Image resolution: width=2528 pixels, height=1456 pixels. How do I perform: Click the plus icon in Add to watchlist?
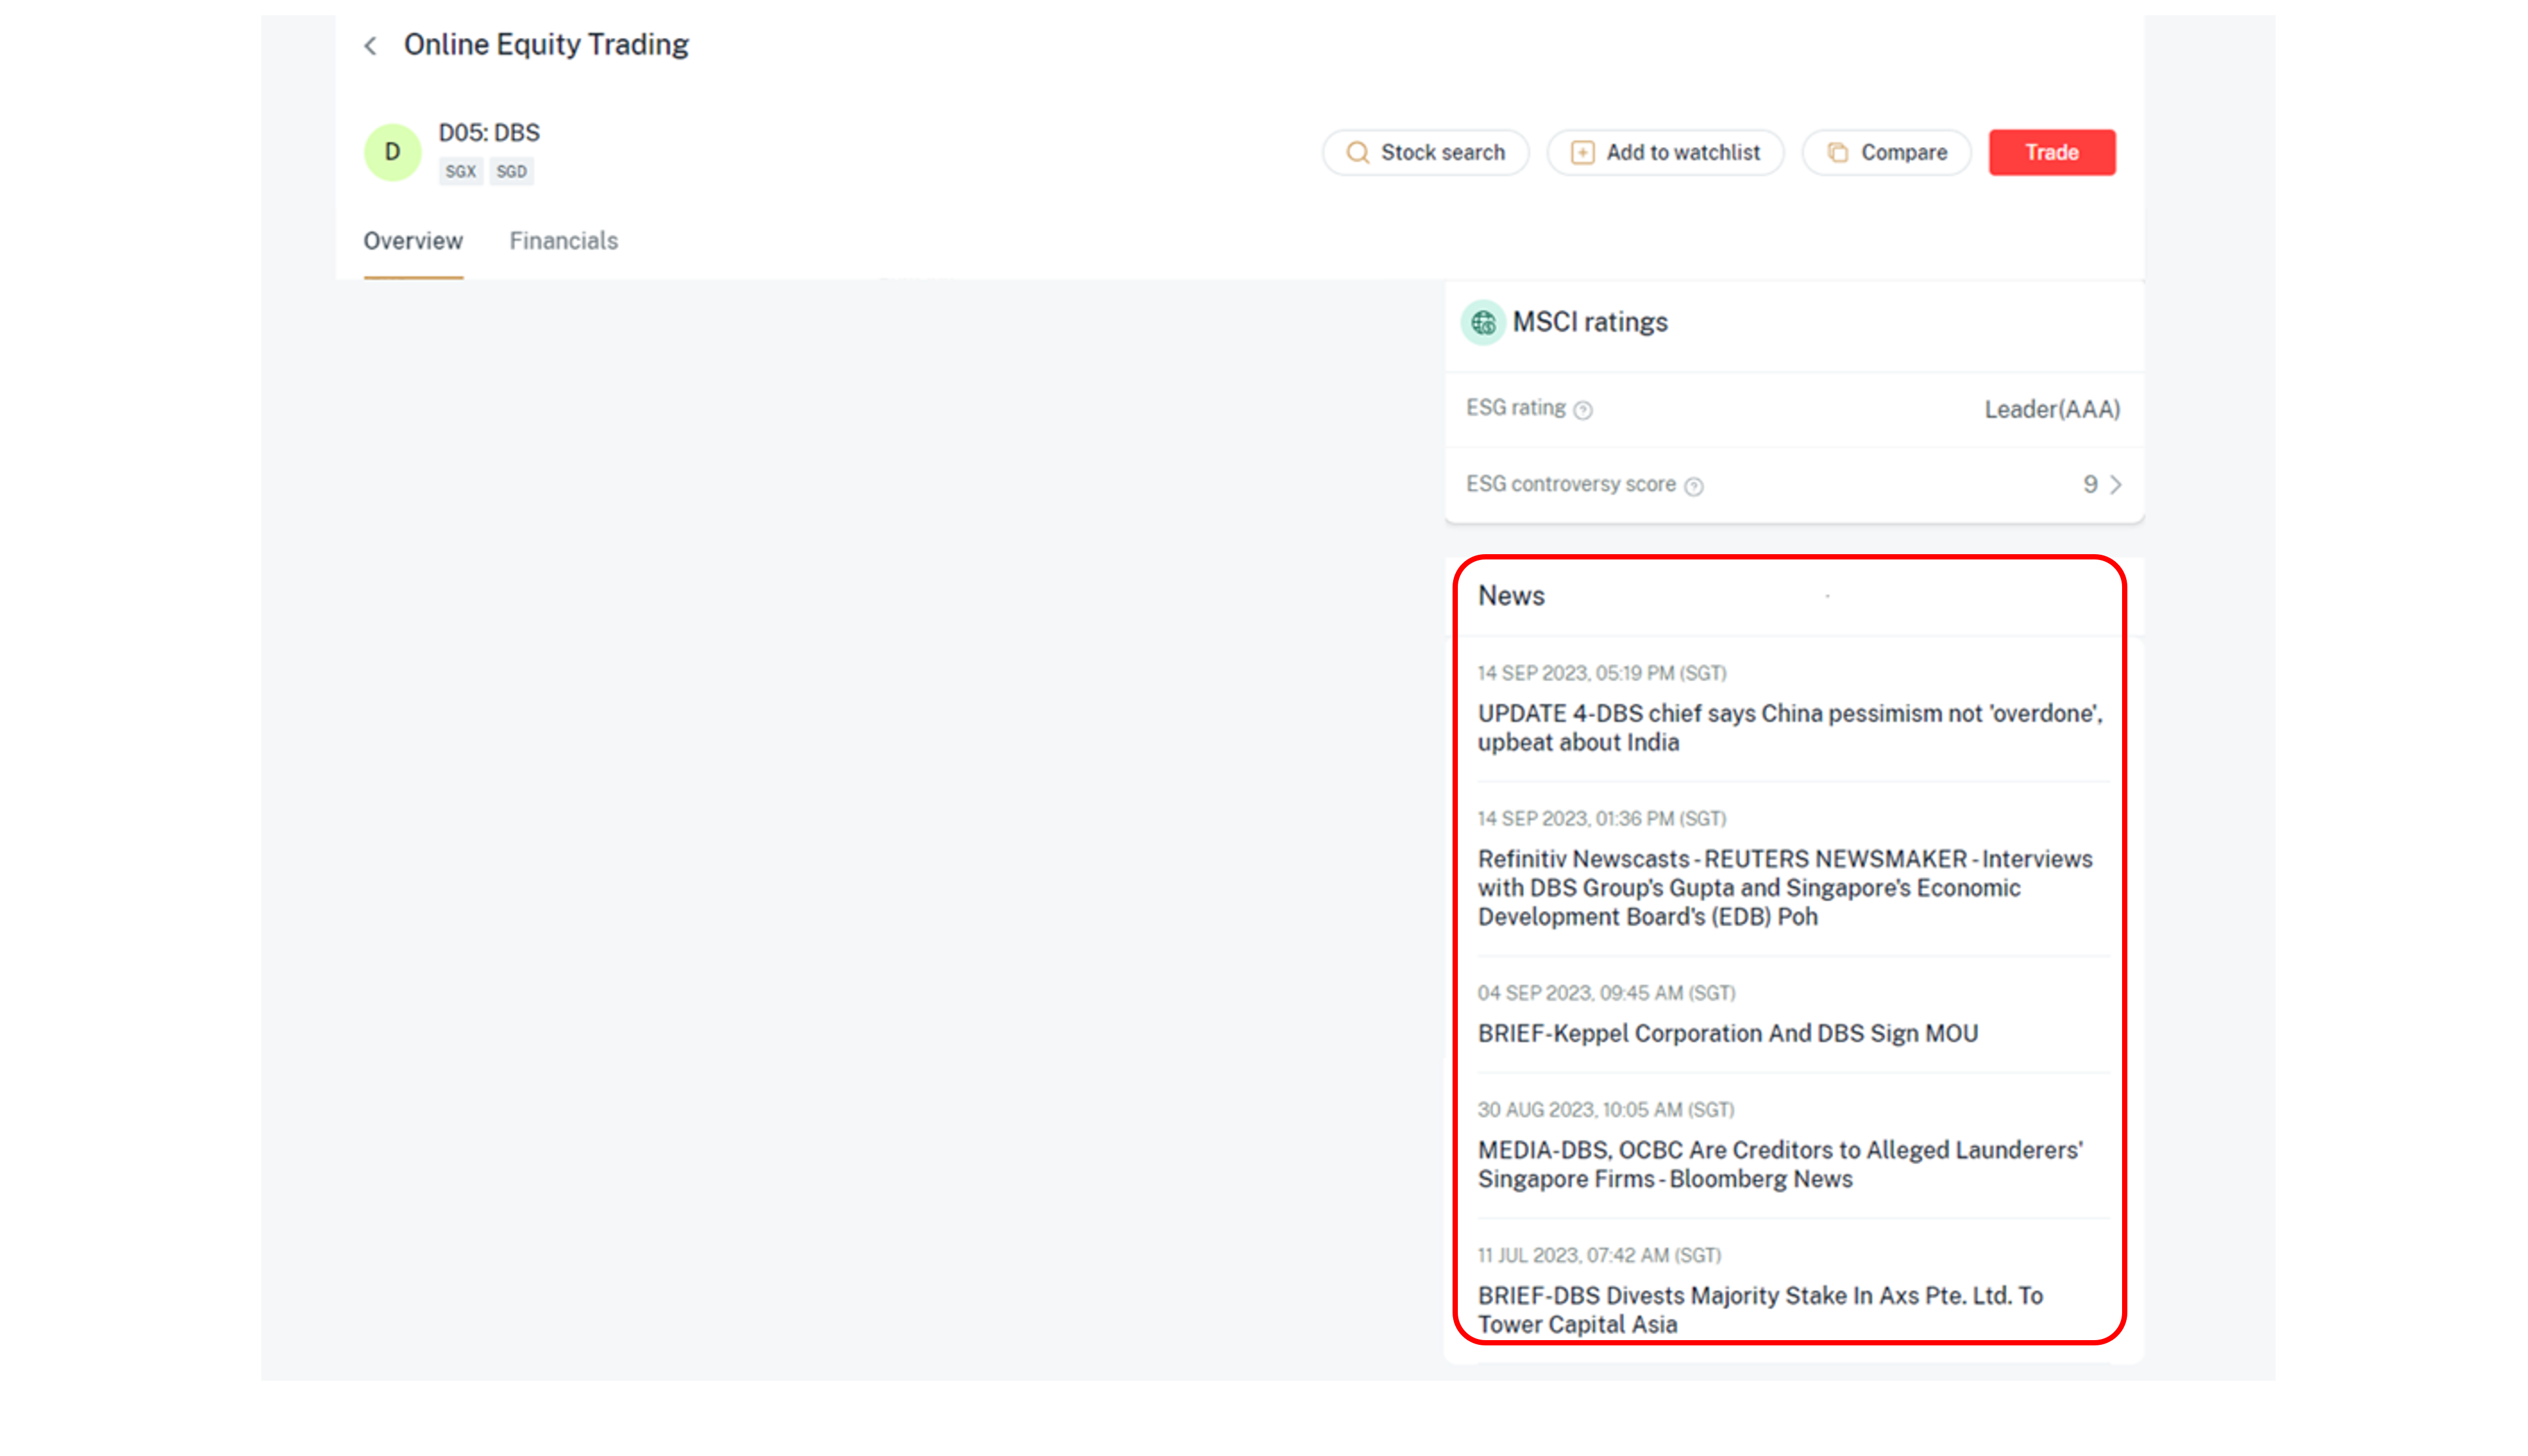1582,153
